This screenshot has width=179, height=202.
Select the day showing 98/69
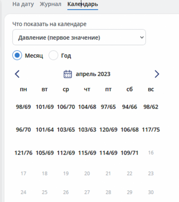[x=23, y=107]
